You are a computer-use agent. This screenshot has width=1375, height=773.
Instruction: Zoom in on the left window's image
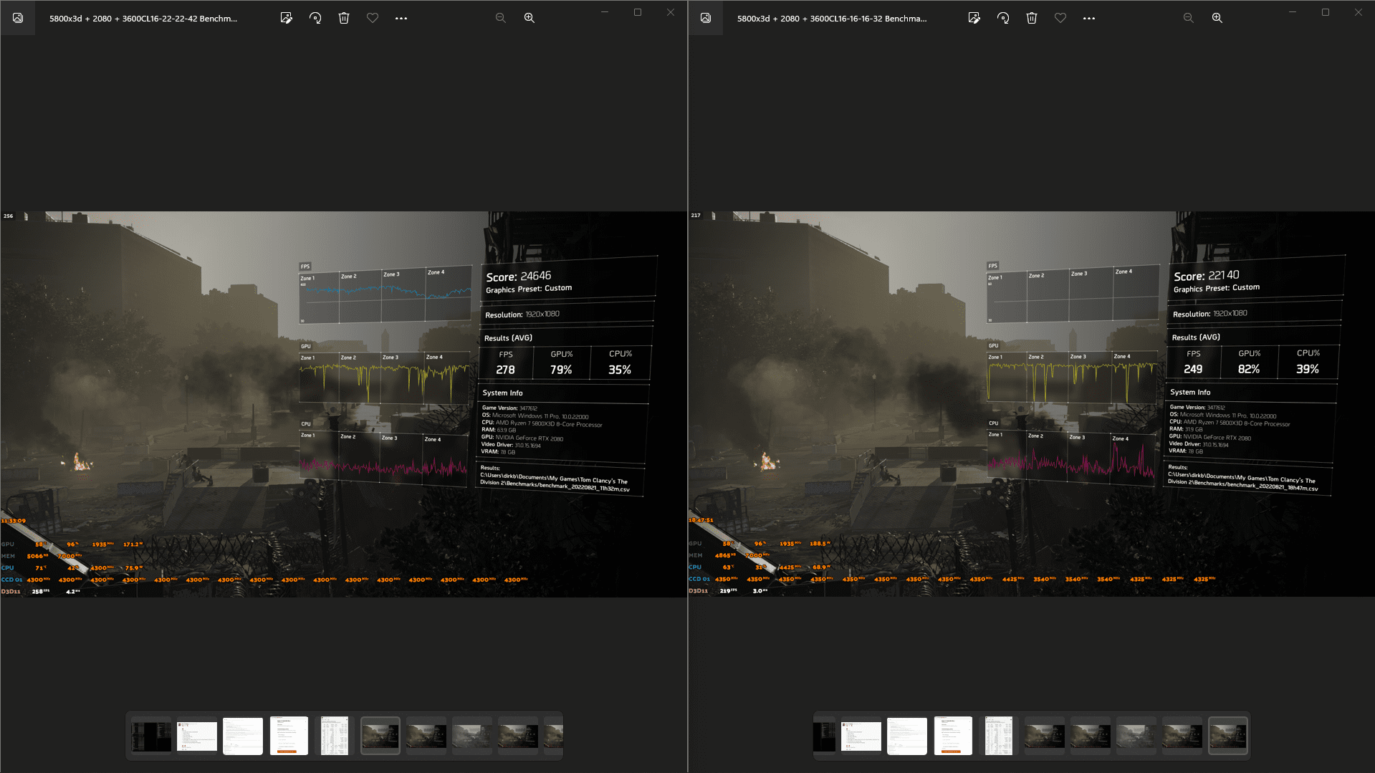point(530,18)
